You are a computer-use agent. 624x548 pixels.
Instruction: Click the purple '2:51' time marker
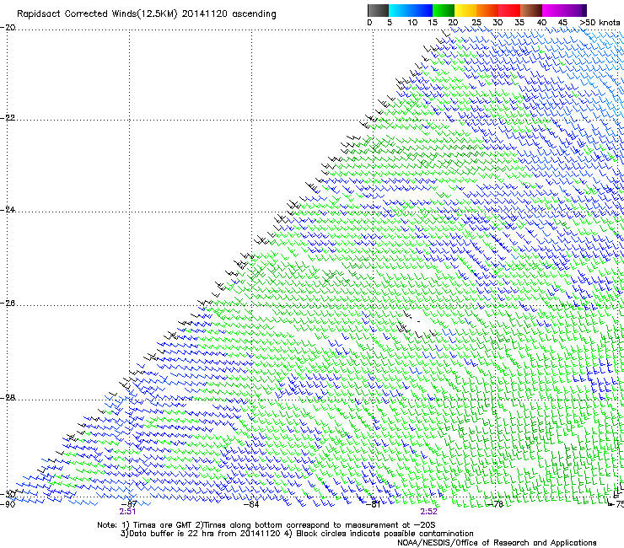[127, 512]
